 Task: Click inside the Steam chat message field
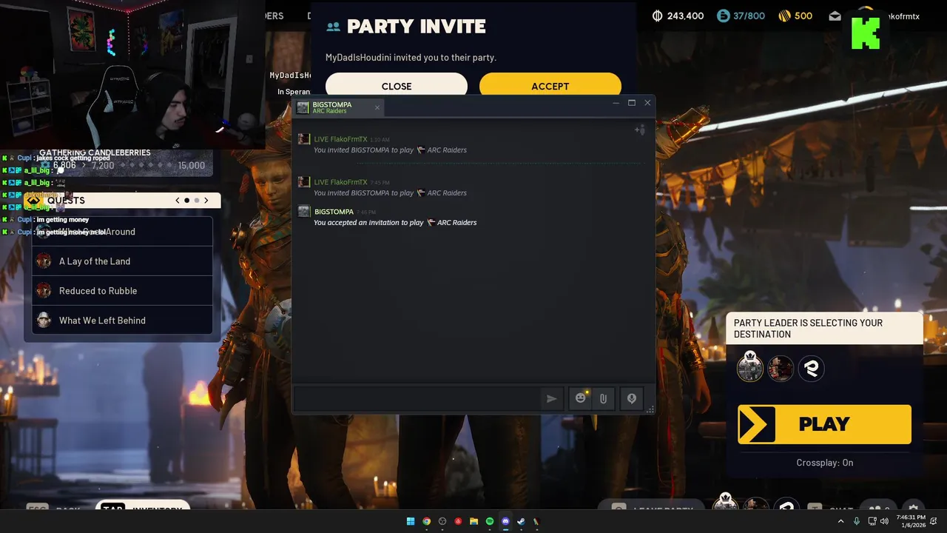coord(417,398)
